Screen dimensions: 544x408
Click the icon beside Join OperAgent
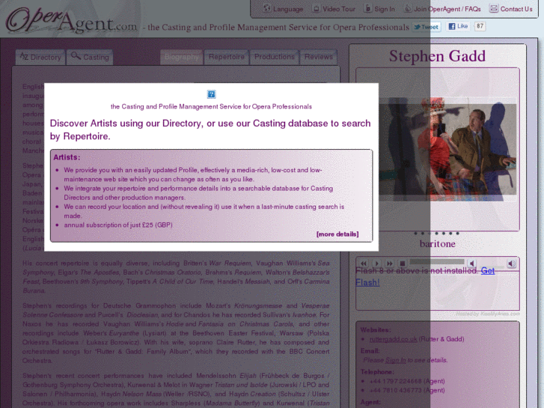[x=408, y=8]
